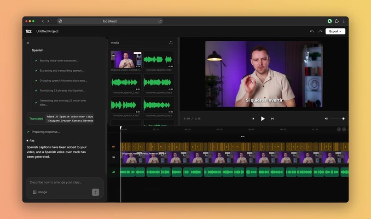Click the video preview frame
Screen dimensions: 371x219
click(264, 74)
